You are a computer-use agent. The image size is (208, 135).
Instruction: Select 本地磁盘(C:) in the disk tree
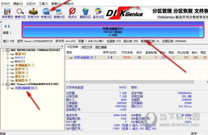24,65
